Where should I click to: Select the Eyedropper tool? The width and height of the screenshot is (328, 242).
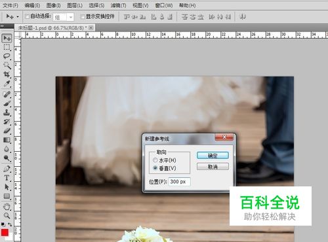coord(7,84)
